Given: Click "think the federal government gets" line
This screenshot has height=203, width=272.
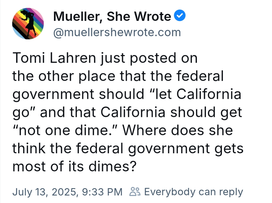Looking at the screenshot, I should click(128, 149).
